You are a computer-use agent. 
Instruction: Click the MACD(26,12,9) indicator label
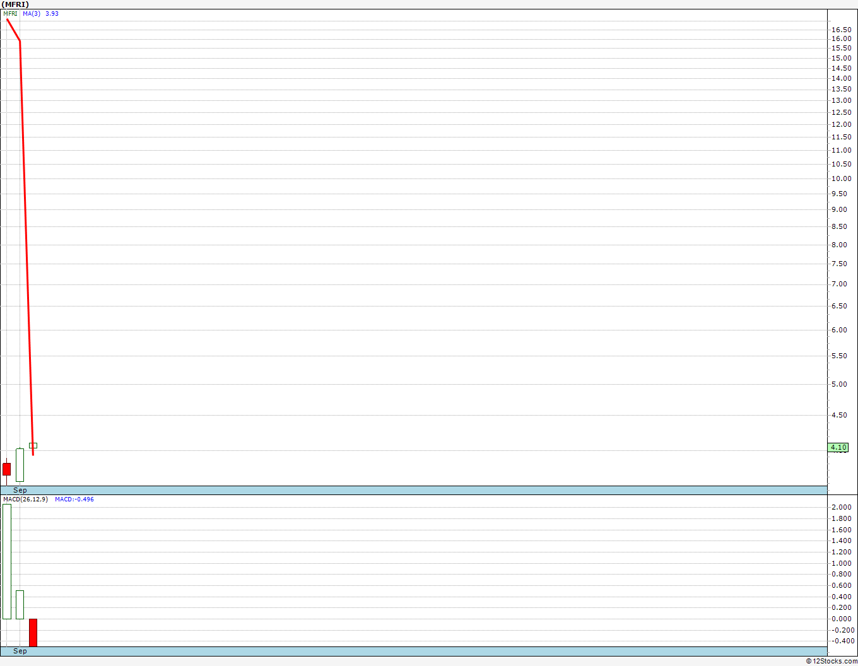pos(25,500)
